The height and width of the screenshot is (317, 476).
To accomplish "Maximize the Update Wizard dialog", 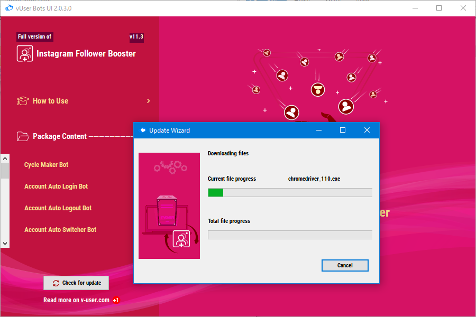I will point(343,130).
